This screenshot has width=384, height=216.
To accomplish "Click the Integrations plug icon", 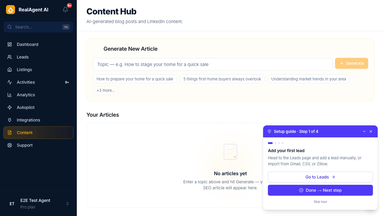I will click(9, 120).
